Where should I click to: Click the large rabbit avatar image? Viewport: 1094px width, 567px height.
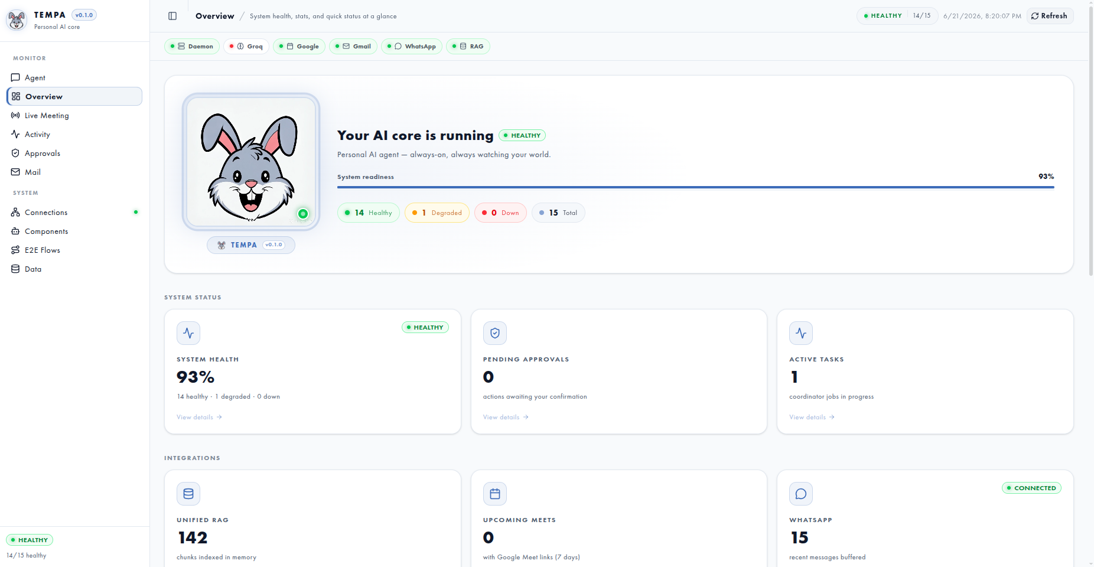[251, 162]
